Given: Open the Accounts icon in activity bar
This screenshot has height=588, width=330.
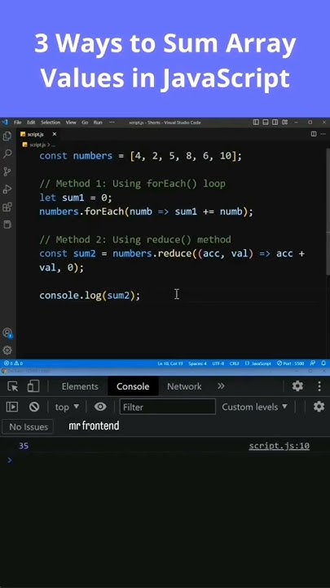Looking at the screenshot, I should point(7,333).
